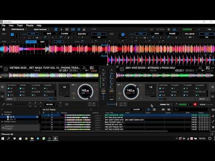
Task: Click left deck pad grid icon
Action: (3, 87)
